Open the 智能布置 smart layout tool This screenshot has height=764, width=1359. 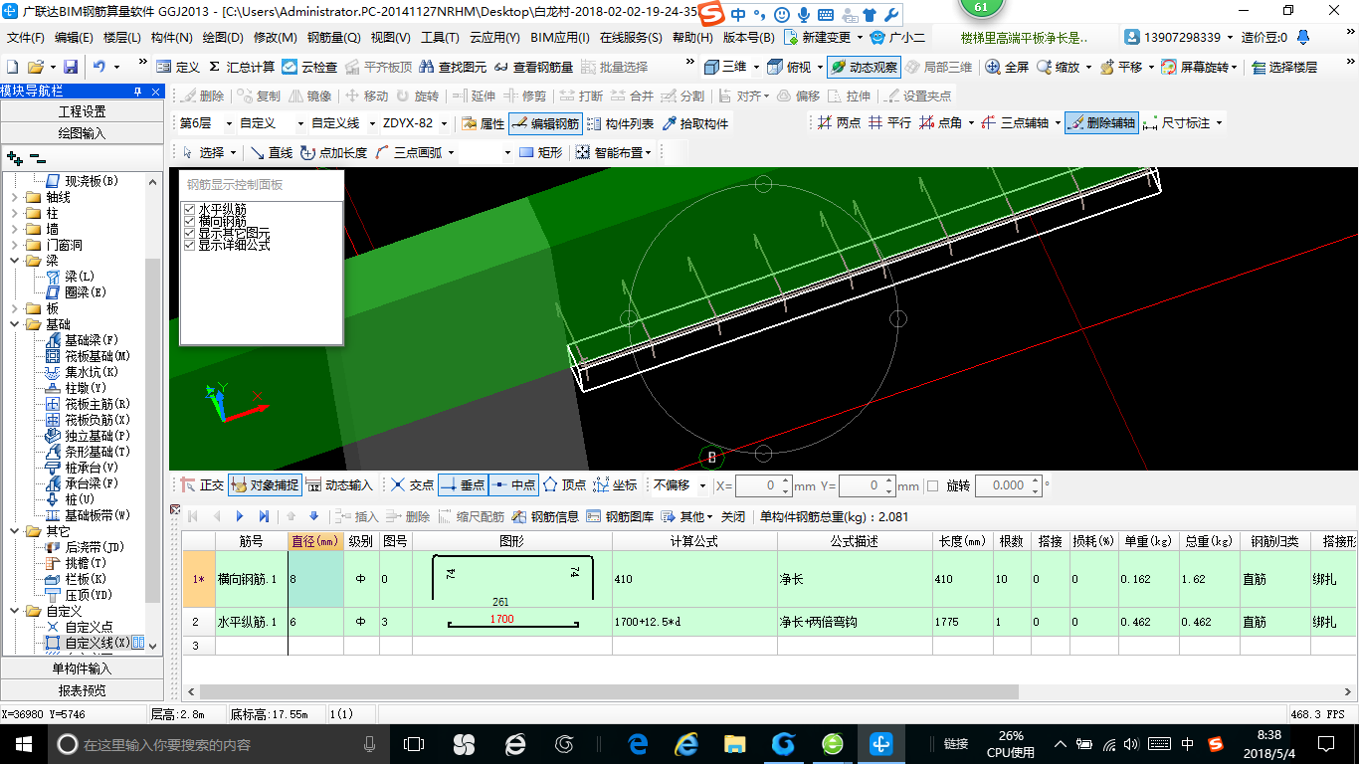613,152
